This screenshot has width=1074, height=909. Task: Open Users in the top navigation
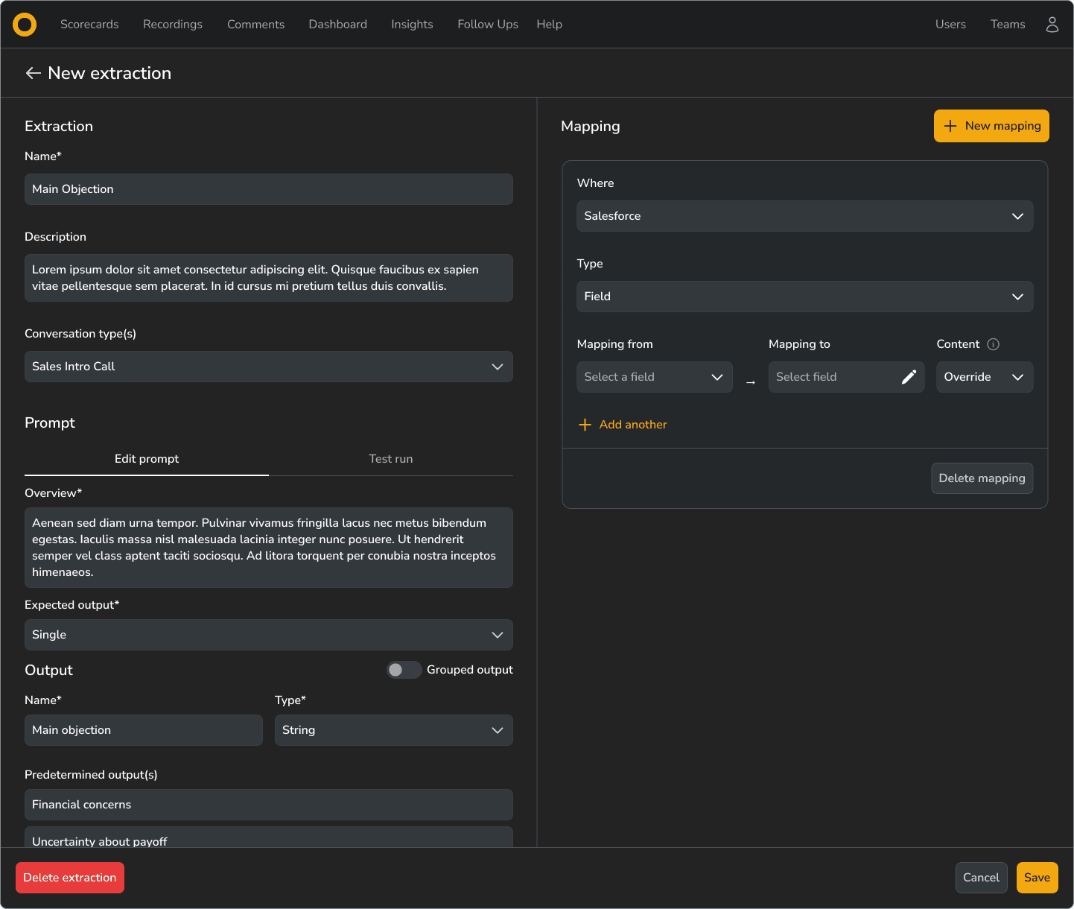tap(950, 25)
